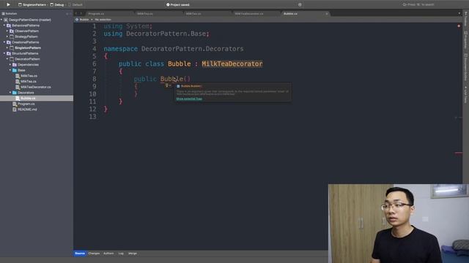This screenshot has height=263, width=469.
Task: Click the red error marker on the scrollbar
Action: 459,153
